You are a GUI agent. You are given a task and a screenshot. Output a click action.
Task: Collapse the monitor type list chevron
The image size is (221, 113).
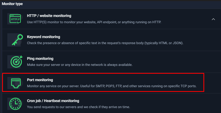click(x=213, y=19)
